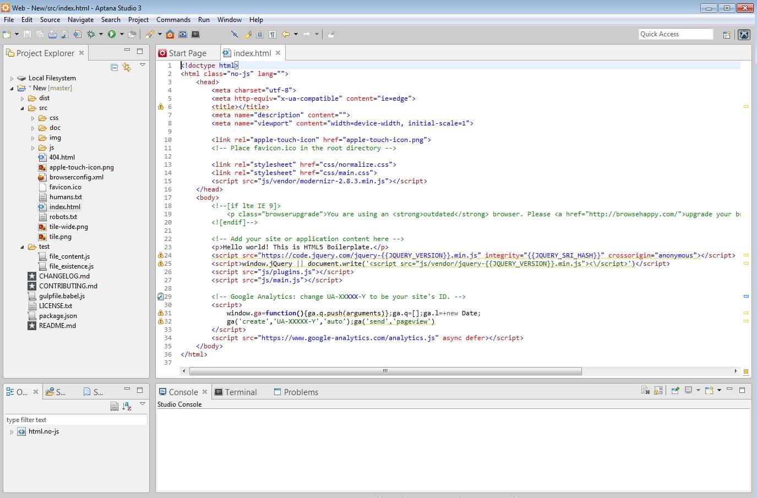Close the Project Explorer view tab
The width and height of the screenshot is (757, 498).
[81, 53]
